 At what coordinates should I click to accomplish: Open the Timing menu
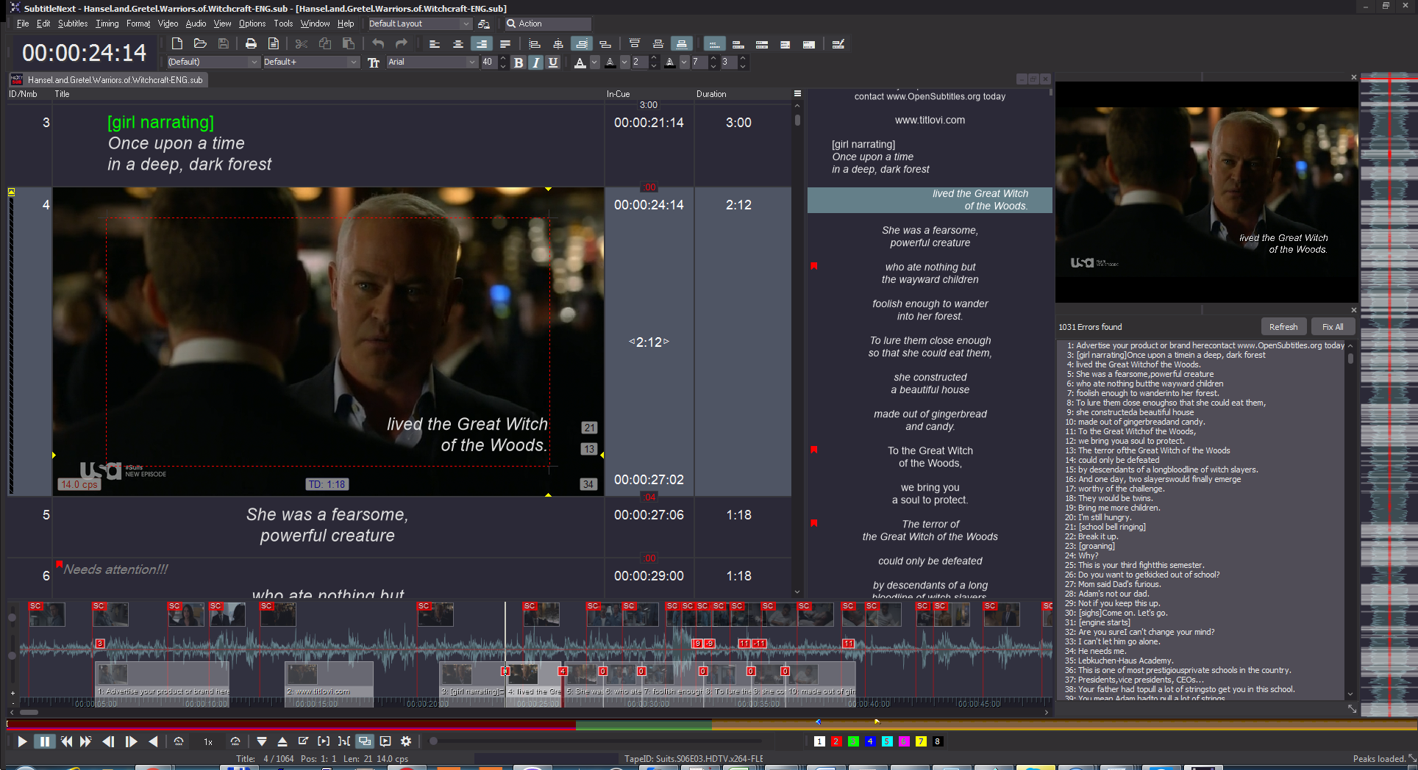[x=107, y=24]
